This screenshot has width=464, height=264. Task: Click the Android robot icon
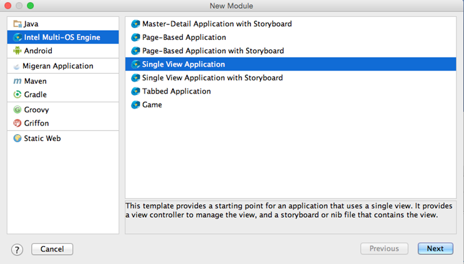(x=17, y=51)
